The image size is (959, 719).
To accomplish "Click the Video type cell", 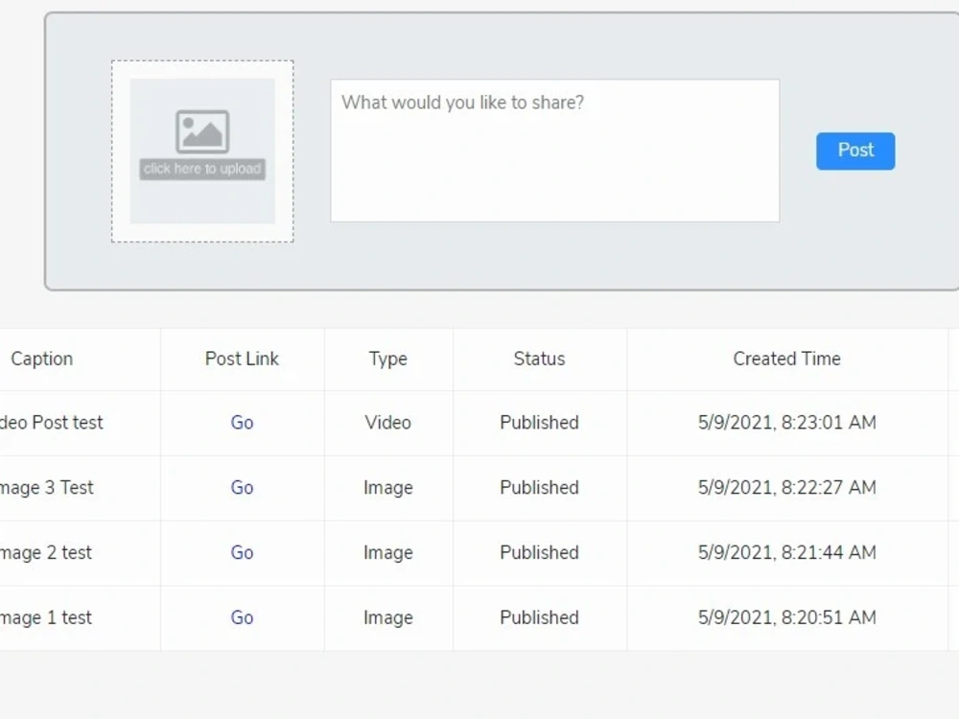I will [387, 423].
